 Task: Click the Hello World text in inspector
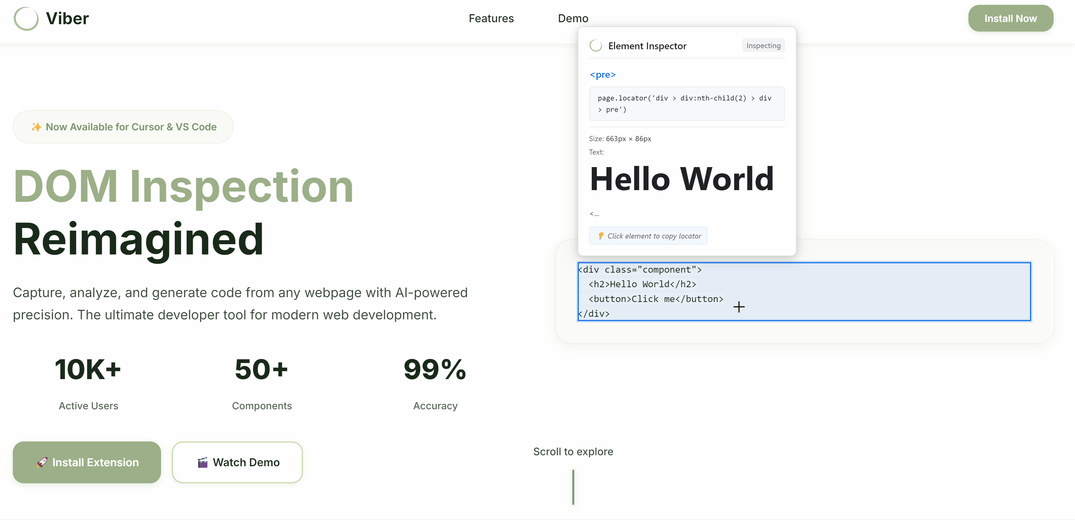682,179
